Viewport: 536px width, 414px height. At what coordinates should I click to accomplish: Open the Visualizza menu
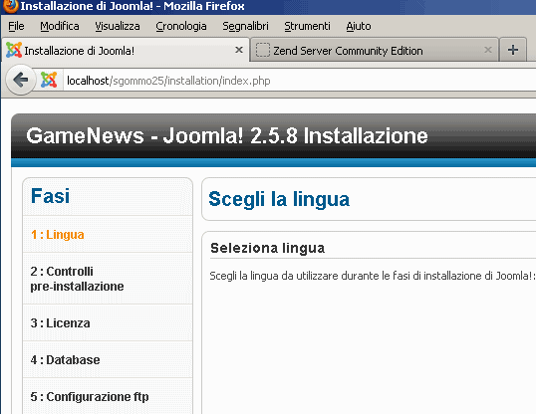click(x=118, y=26)
